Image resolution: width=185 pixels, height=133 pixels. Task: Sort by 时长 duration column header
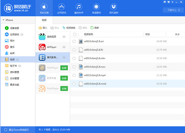coord(148,34)
